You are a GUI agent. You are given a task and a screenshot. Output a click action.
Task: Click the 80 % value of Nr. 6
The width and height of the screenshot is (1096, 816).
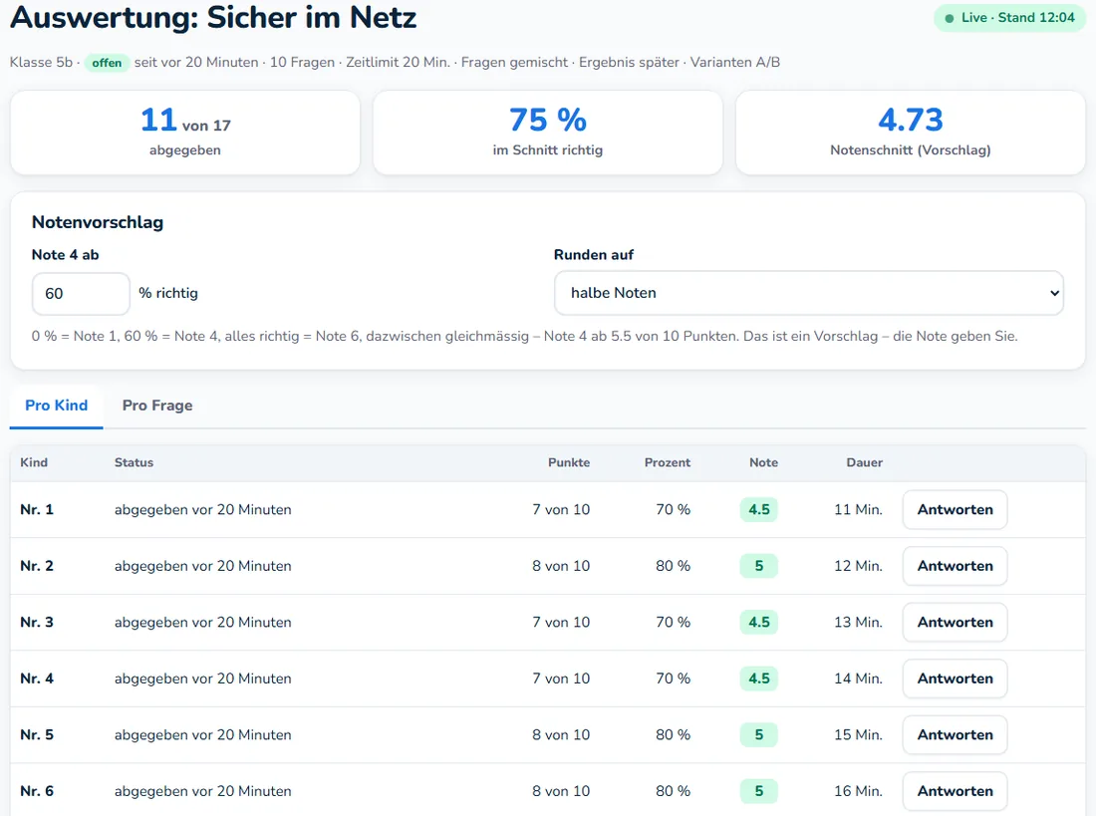click(x=674, y=791)
